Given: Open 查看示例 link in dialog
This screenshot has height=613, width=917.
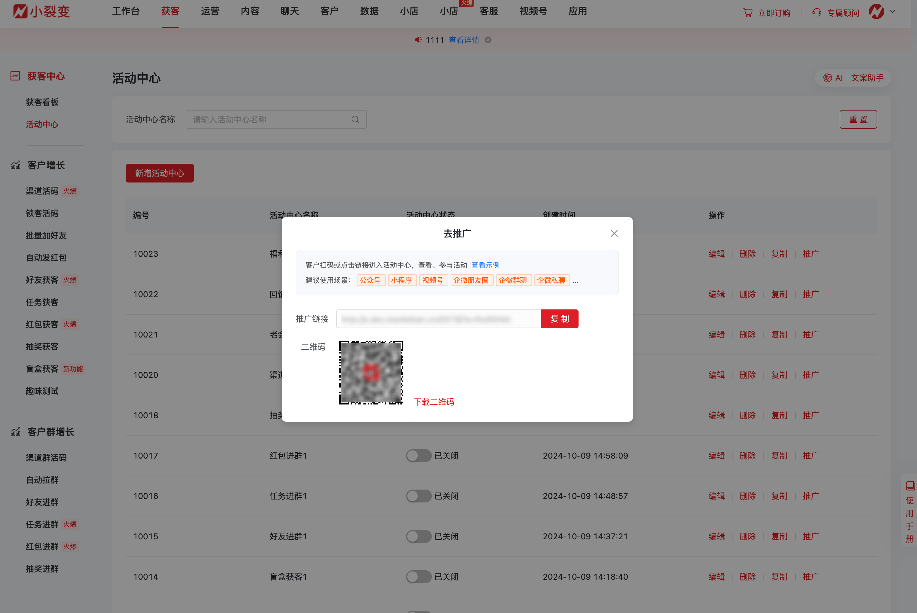Looking at the screenshot, I should point(485,265).
